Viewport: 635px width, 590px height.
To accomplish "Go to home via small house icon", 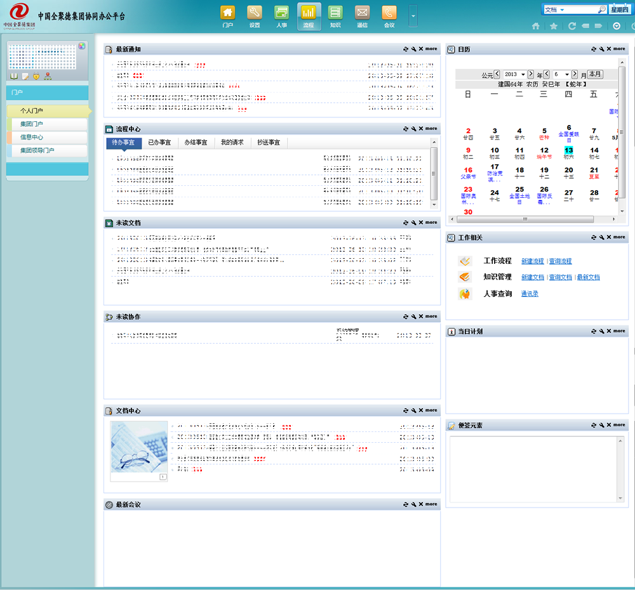I will 535,26.
